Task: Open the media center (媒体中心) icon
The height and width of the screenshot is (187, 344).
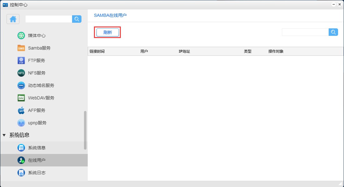Action: [21, 36]
